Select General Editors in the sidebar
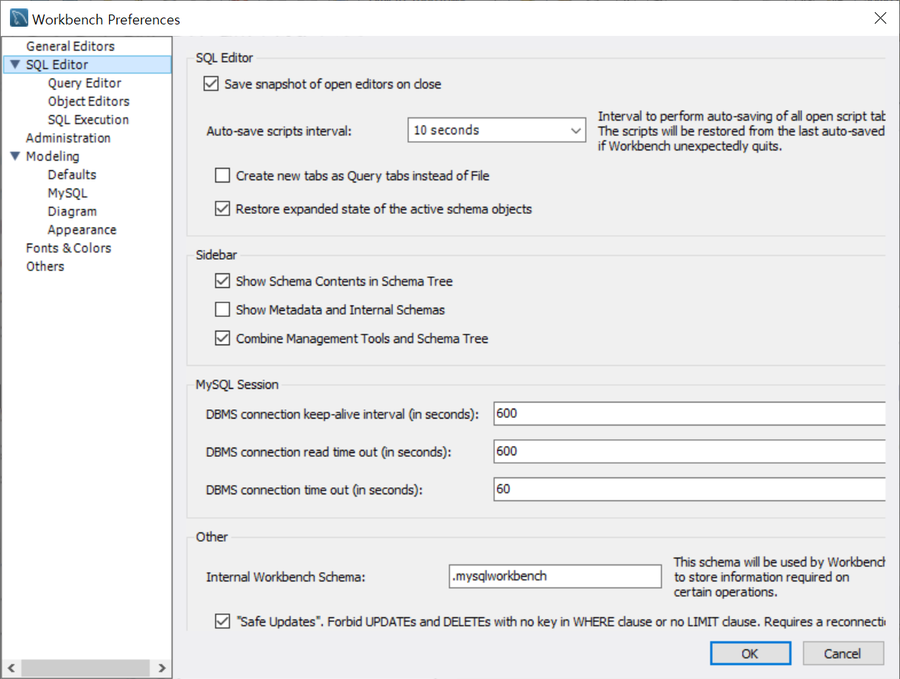Image resolution: width=900 pixels, height=679 pixels. pos(70,46)
